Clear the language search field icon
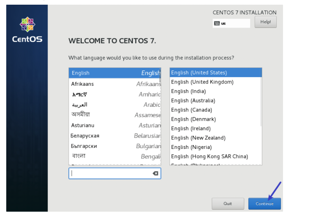The height and width of the screenshot is (214, 317). point(155,173)
